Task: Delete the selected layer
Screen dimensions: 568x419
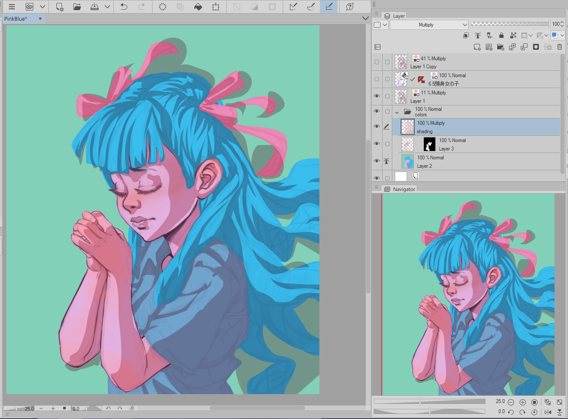Action: [560, 47]
